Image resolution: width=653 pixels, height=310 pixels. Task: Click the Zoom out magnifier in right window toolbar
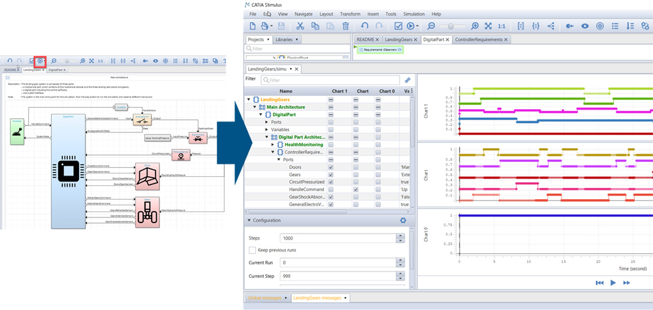pyautogui.click(x=431, y=26)
